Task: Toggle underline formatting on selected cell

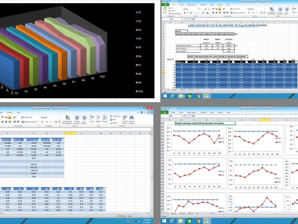Action: (x=190, y=13)
